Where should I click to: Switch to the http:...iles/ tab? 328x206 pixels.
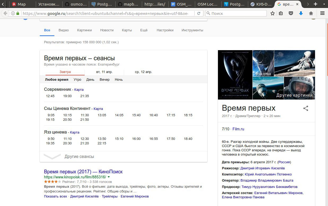[155, 4]
